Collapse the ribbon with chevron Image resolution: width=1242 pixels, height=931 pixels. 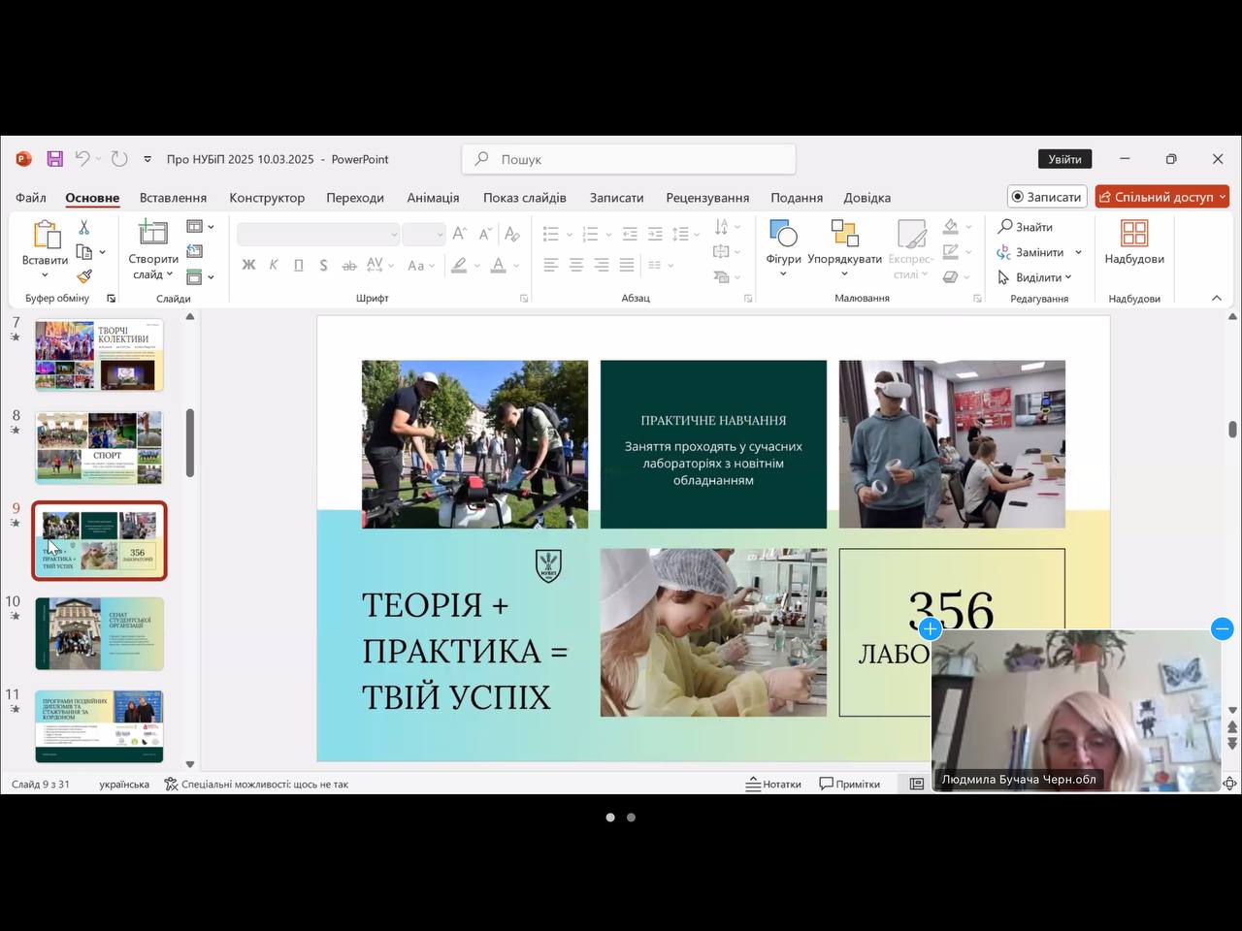point(1217,298)
